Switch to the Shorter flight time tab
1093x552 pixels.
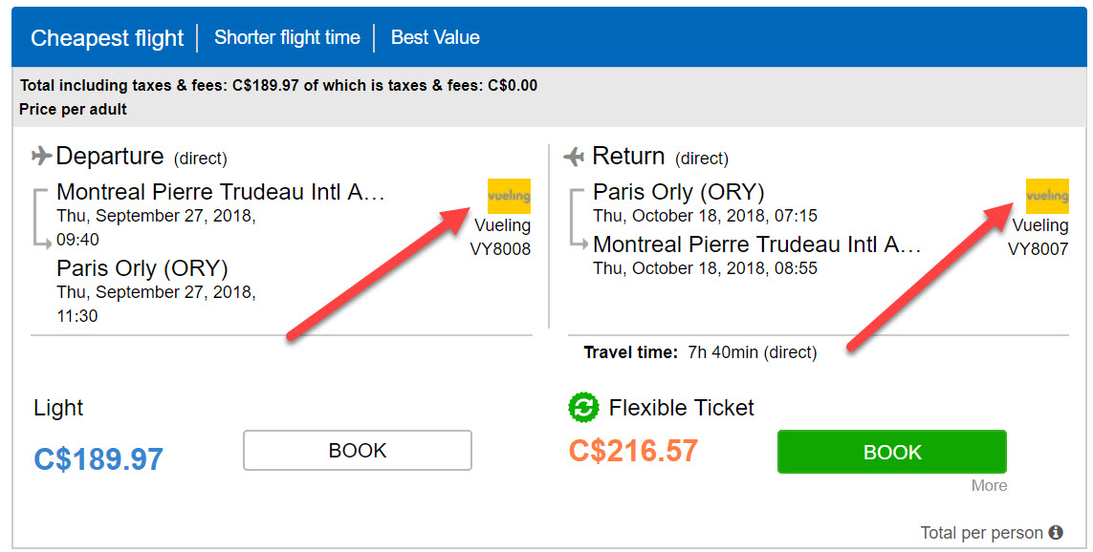(x=287, y=38)
